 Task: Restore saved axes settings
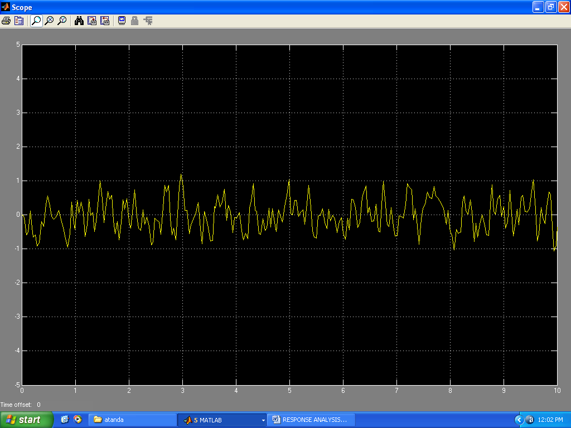(105, 21)
